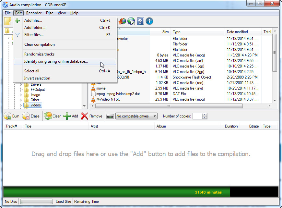Viewport: 282px width, 208px height.
Task: Expand the Other folder node
Action: (21, 100)
